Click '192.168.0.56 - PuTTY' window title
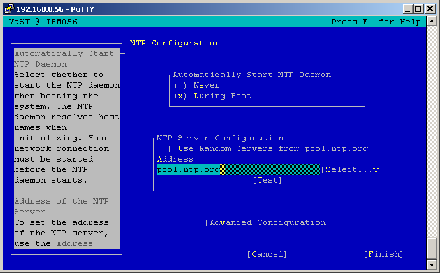The width and height of the screenshot is (440, 273). [55, 9]
